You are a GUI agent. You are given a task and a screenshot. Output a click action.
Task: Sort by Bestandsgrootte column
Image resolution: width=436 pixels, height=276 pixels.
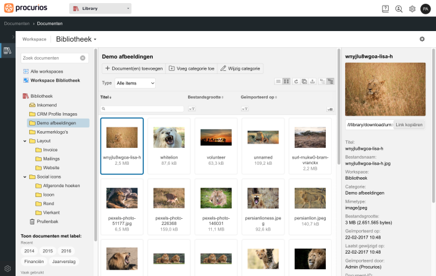206,97
